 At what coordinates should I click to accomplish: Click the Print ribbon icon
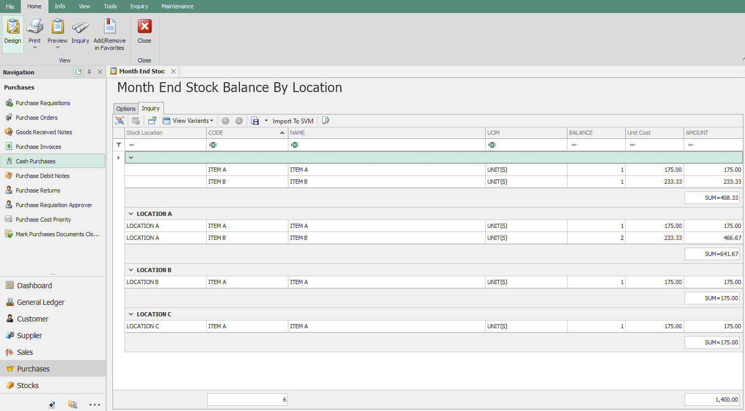(x=35, y=27)
